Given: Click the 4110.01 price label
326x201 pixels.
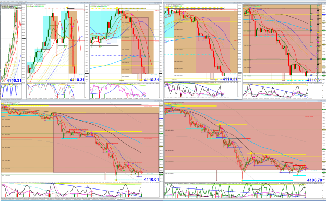Looking at the screenshot, I should pos(151,179).
